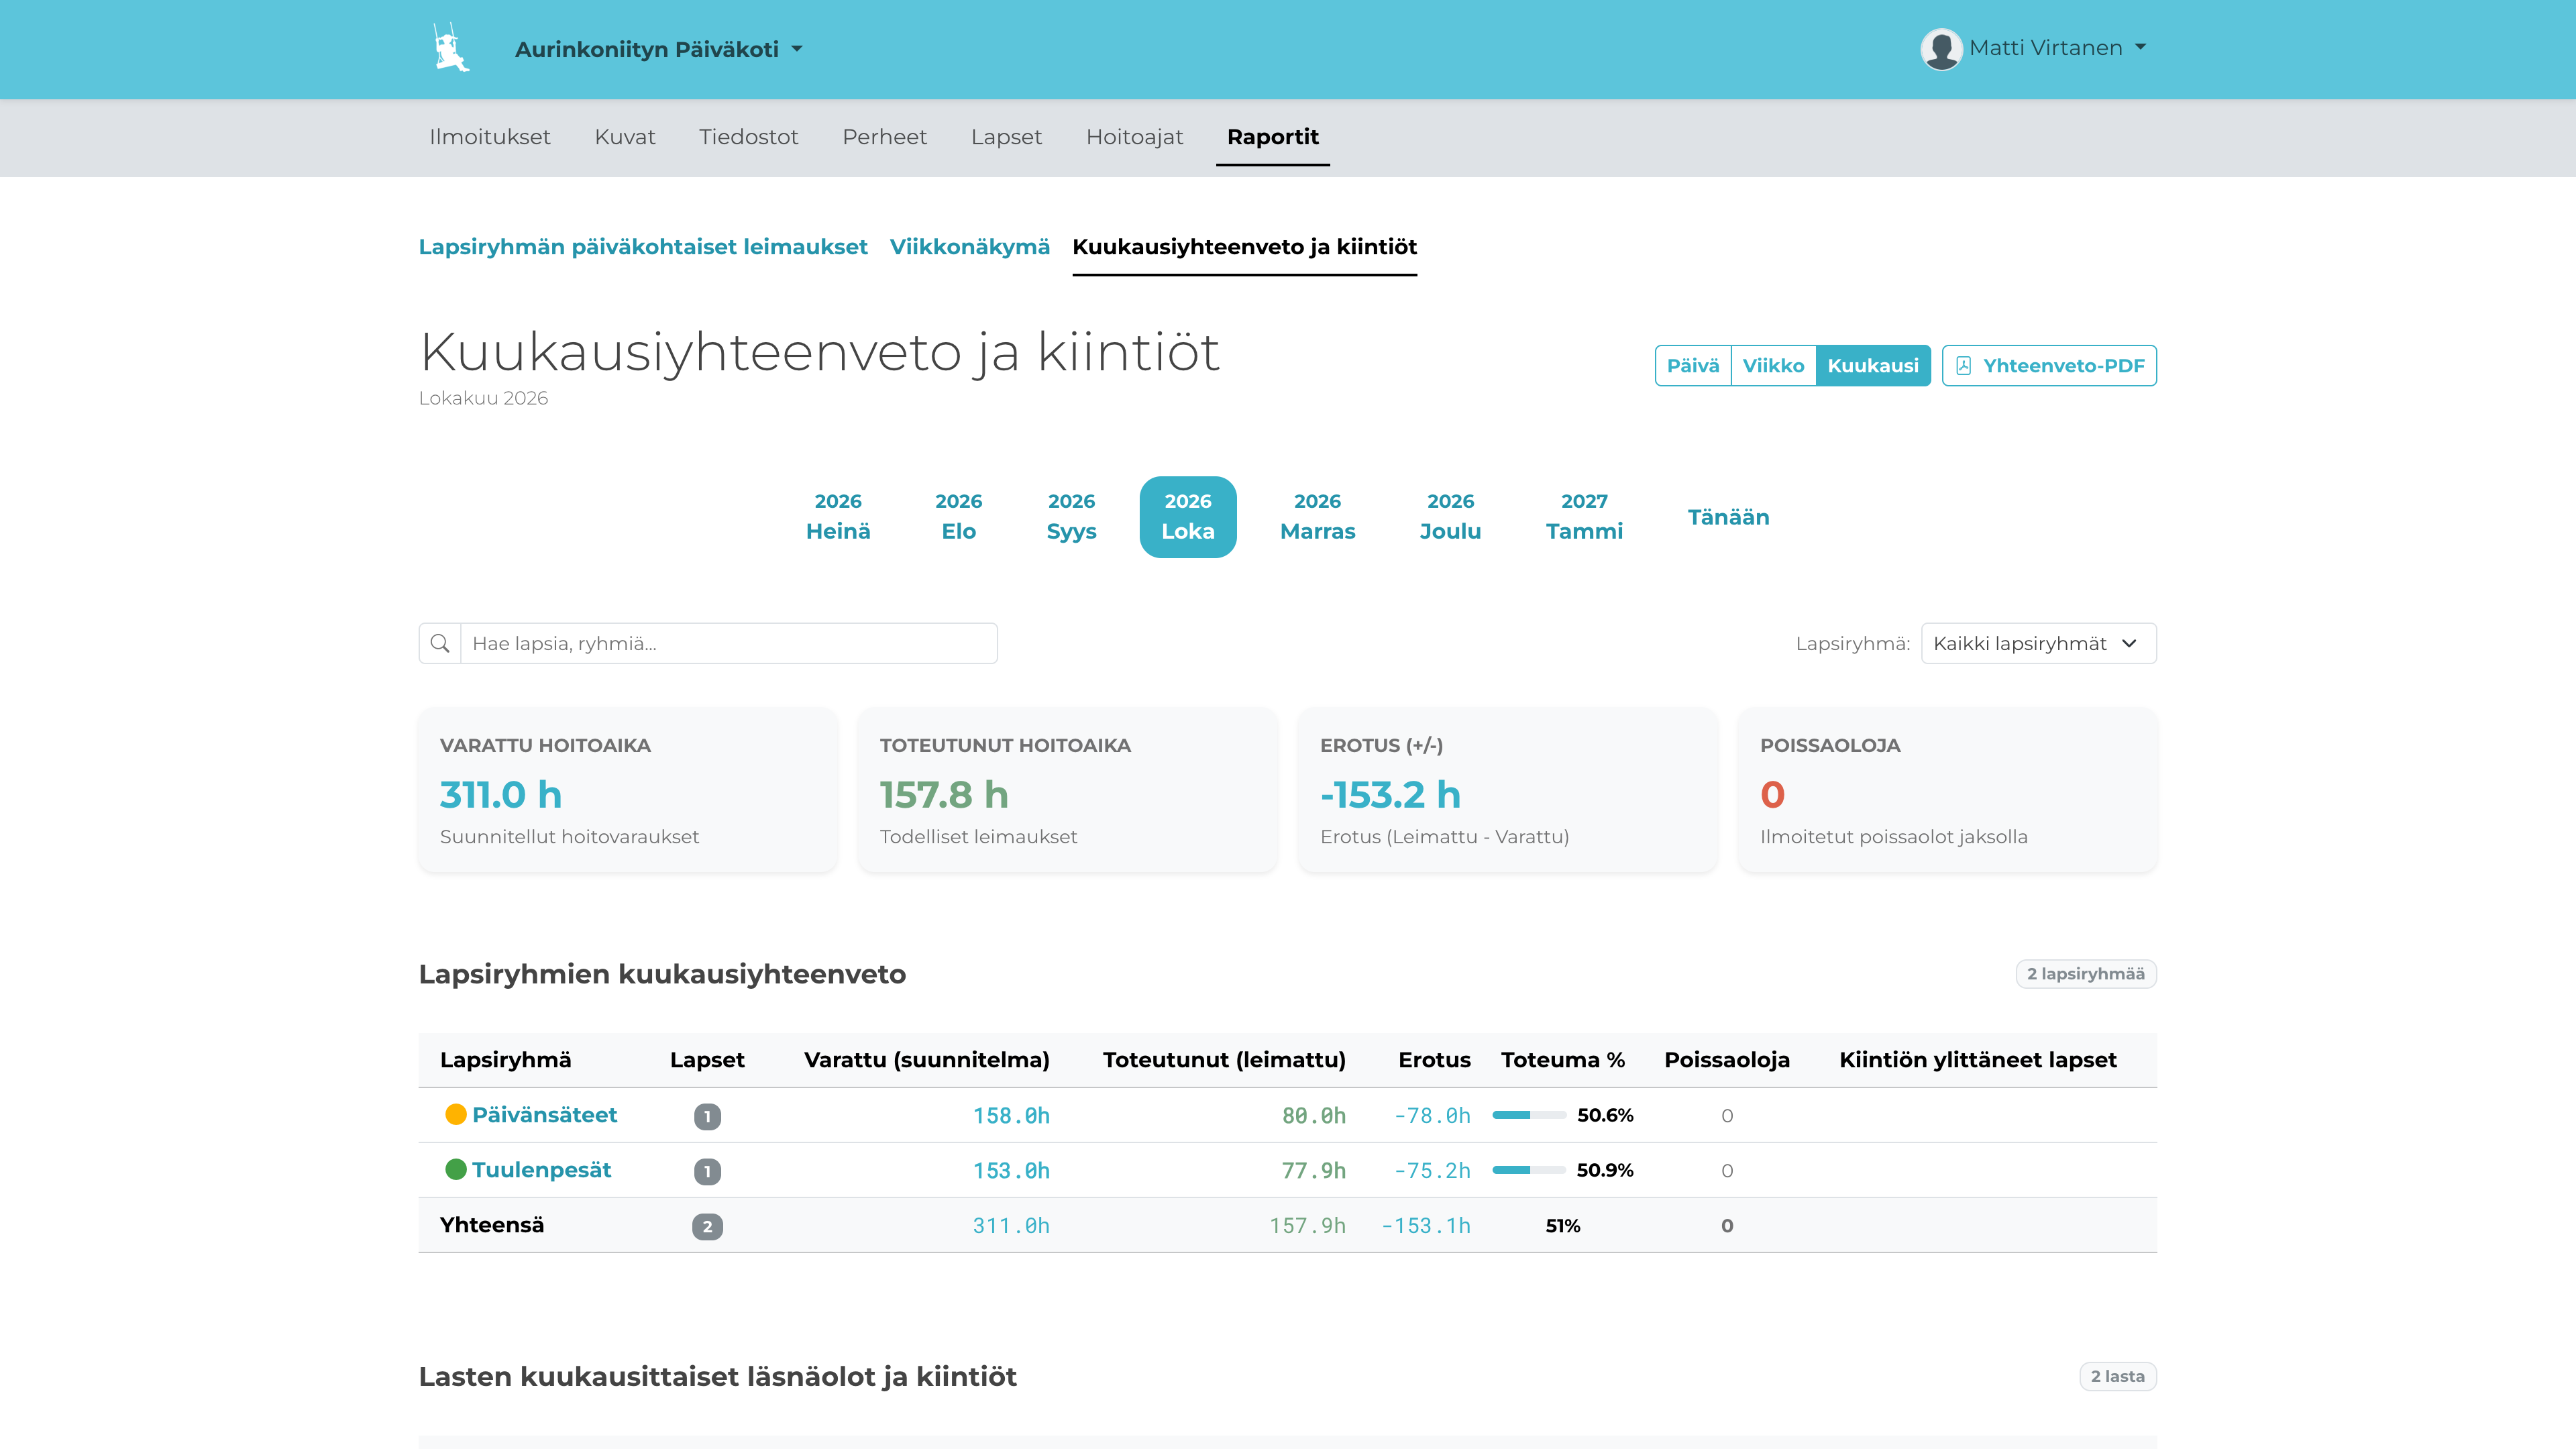
Task: Select month 2026 Heinä
Action: (838, 517)
